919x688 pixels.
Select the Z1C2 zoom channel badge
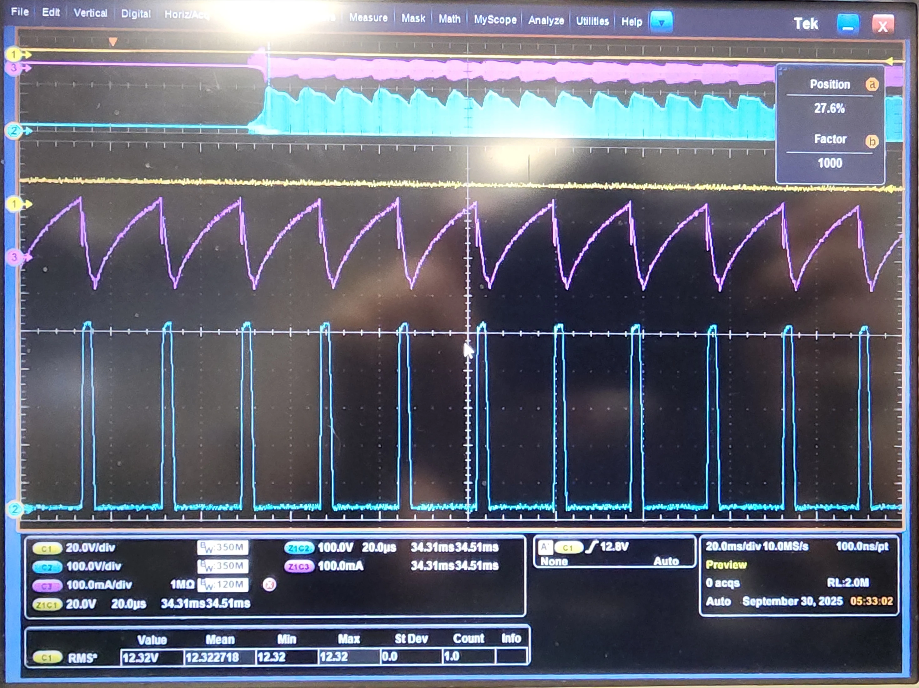click(299, 548)
